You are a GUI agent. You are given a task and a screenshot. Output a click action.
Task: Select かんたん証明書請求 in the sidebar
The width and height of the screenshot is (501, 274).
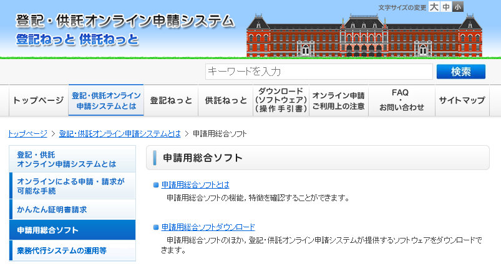pyautogui.click(x=52, y=209)
